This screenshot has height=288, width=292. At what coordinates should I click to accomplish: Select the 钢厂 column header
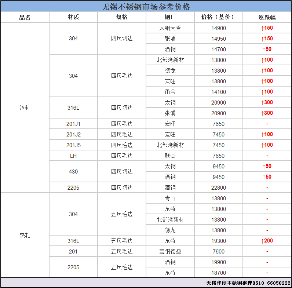[x=170, y=17]
